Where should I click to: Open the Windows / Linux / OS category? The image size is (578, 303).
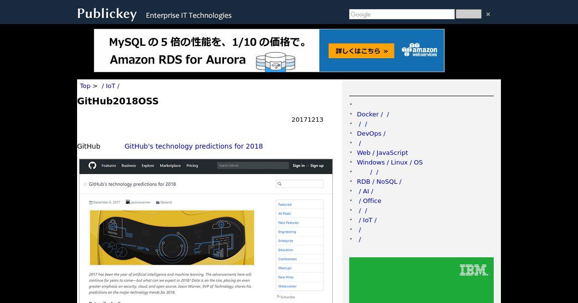coord(390,163)
